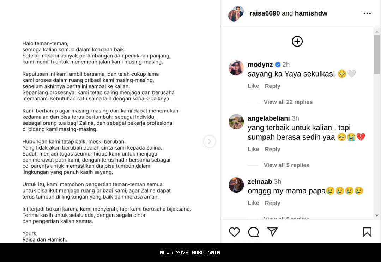Share post via paper plane icon
Screen dimensions: 381x262
272,232
